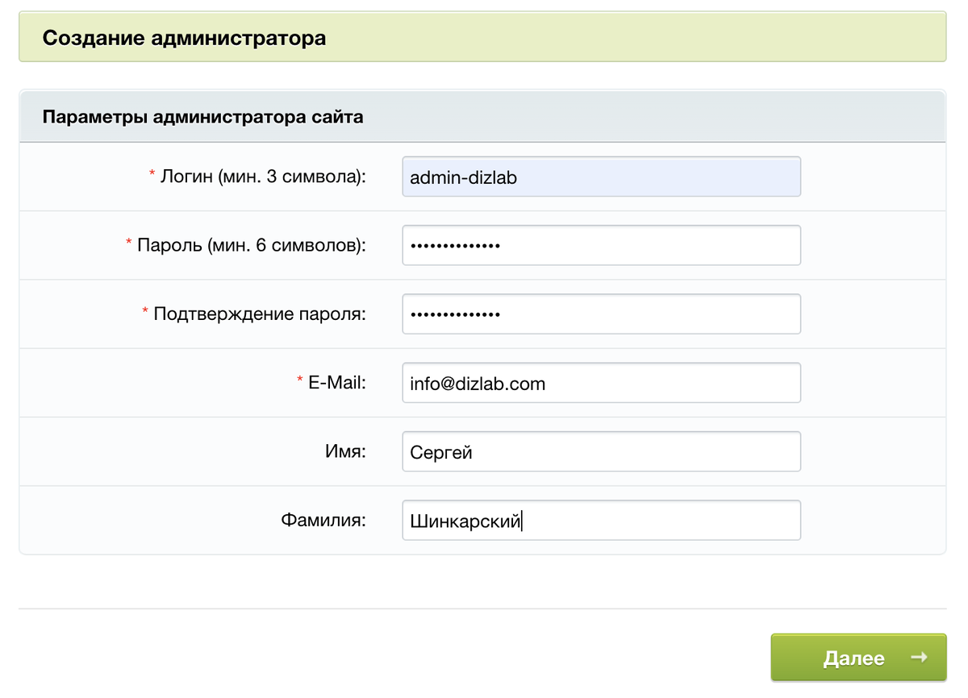Click the Имя field containing Сергей
The width and height of the screenshot is (968, 698).
click(601, 451)
